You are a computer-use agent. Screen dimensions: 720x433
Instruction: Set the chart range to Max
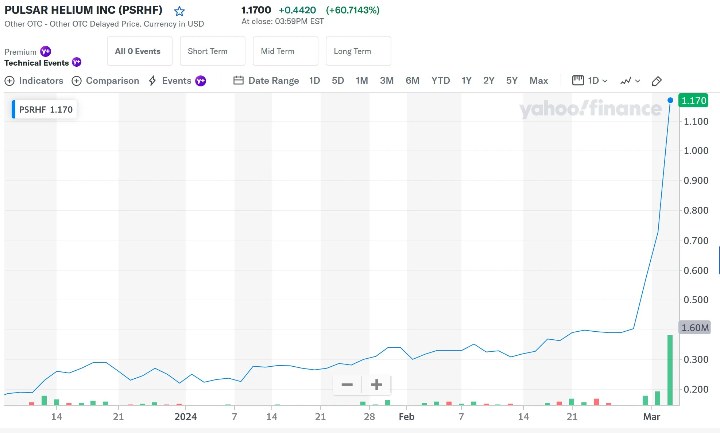[538, 81]
